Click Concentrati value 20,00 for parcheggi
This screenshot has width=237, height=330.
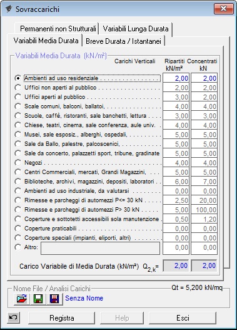204,200
